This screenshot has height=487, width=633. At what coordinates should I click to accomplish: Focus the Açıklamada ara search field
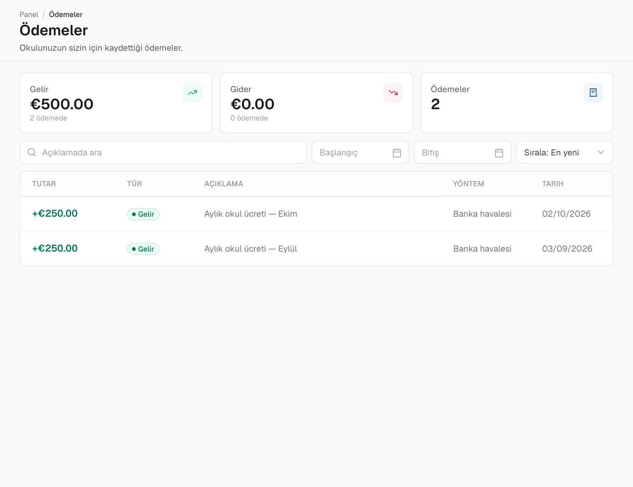pos(163,152)
